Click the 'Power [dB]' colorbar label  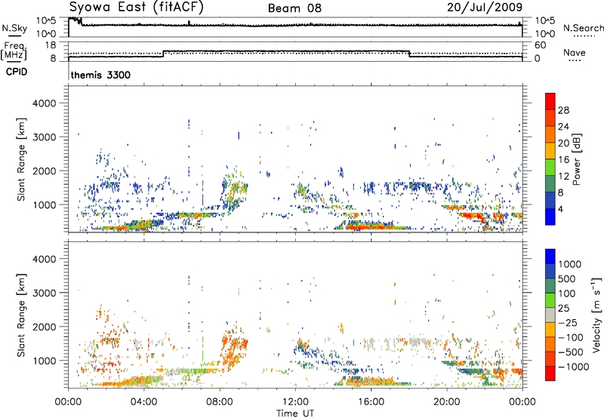(576, 159)
